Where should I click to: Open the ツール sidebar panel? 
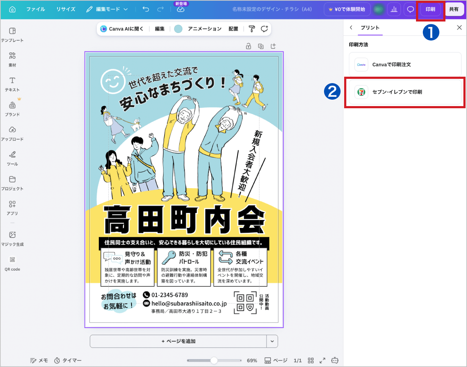pyautogui.click(x=12, y=158)
